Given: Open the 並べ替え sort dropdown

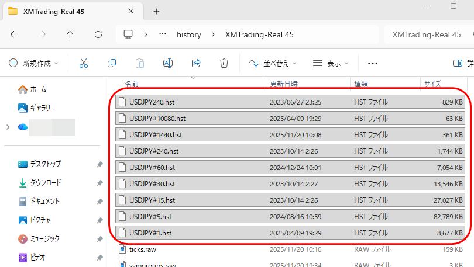Looking at the screenshot, I should coord(273,63).
